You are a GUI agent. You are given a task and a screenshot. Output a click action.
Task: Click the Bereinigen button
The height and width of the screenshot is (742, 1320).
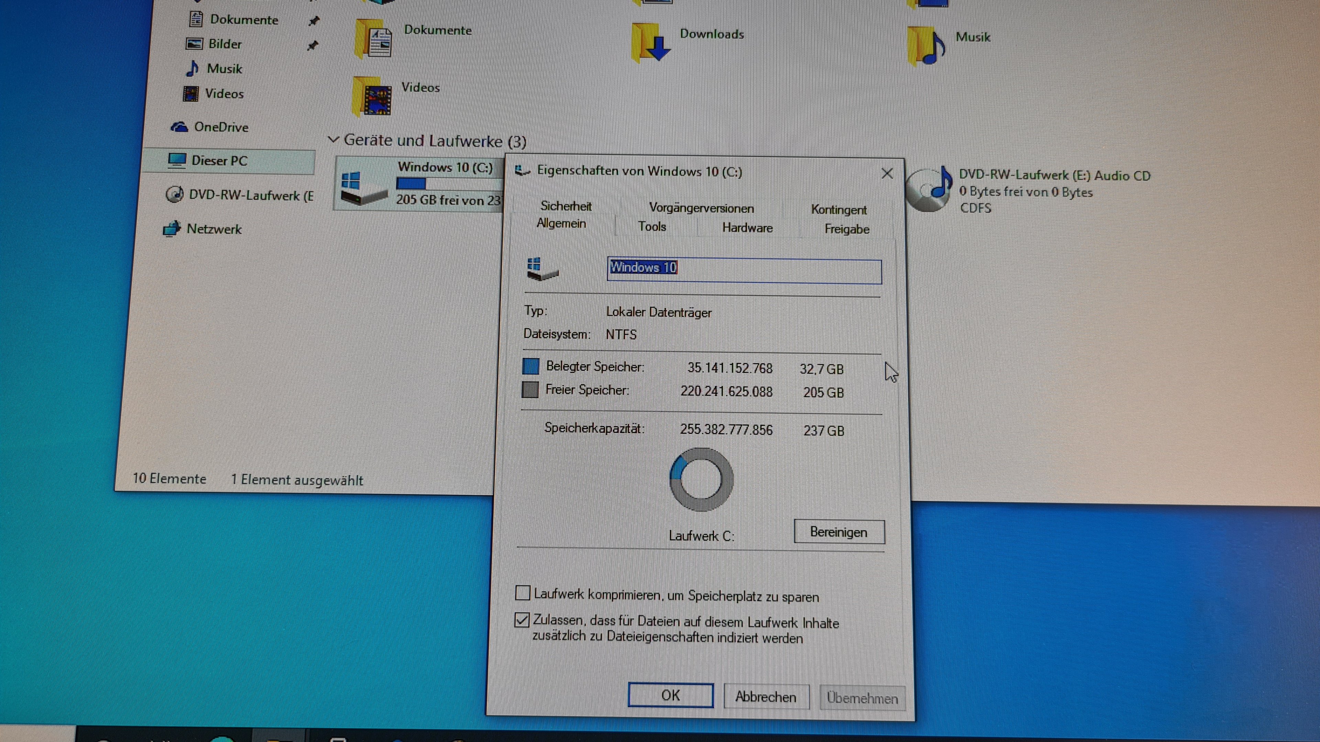tap(838, 532)
